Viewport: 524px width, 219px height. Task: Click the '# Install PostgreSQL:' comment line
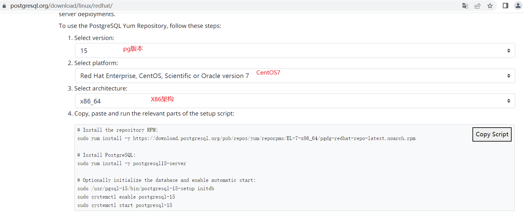(106, 155)
